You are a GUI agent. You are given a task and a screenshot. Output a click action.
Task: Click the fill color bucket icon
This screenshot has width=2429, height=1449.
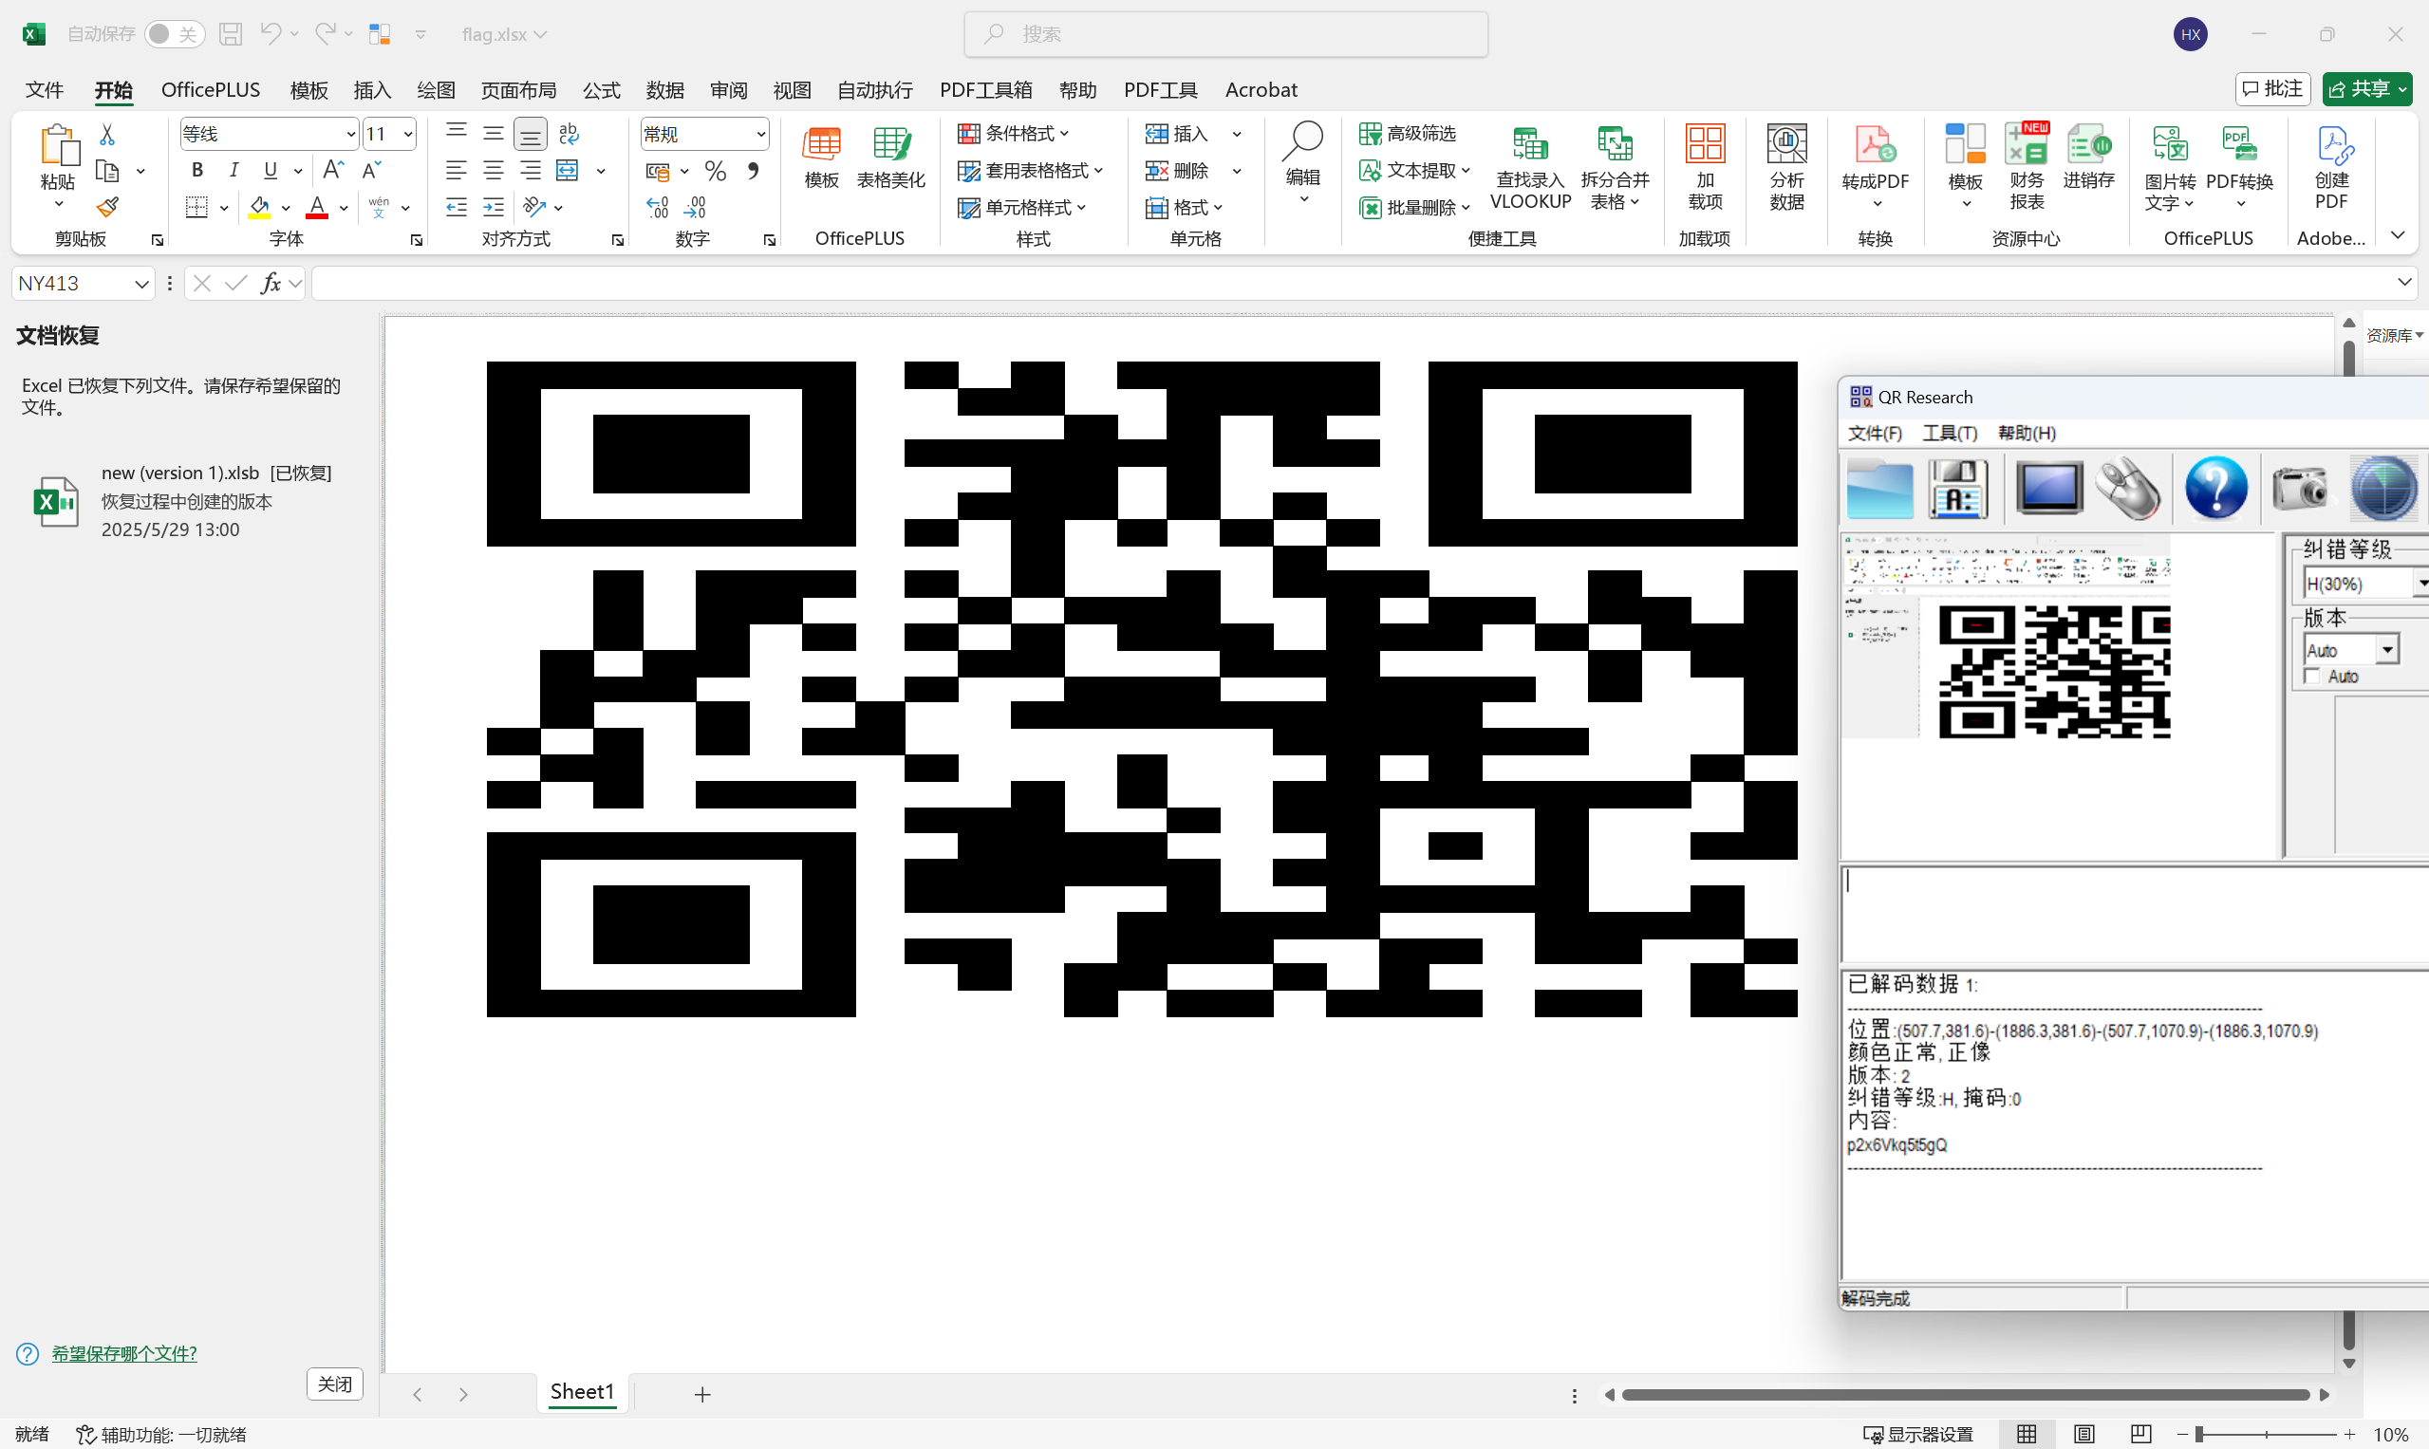pos(260,207)
